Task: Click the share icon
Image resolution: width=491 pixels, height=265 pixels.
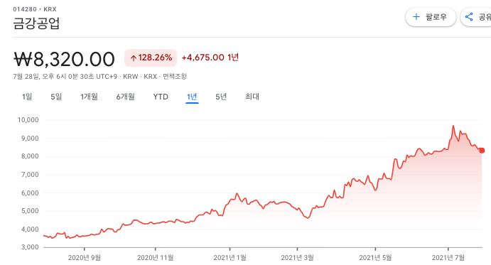Action: (x=469, y=17)
